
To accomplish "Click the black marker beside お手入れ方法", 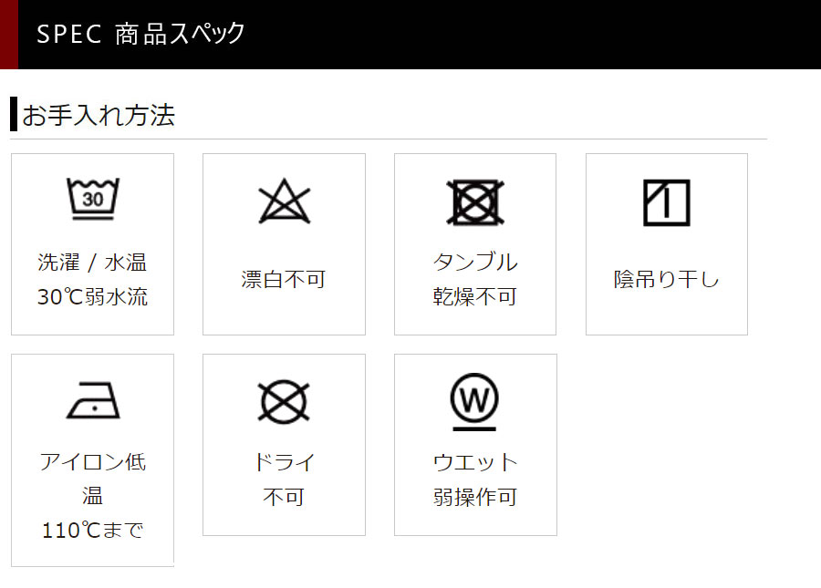I will coord(14,114).
